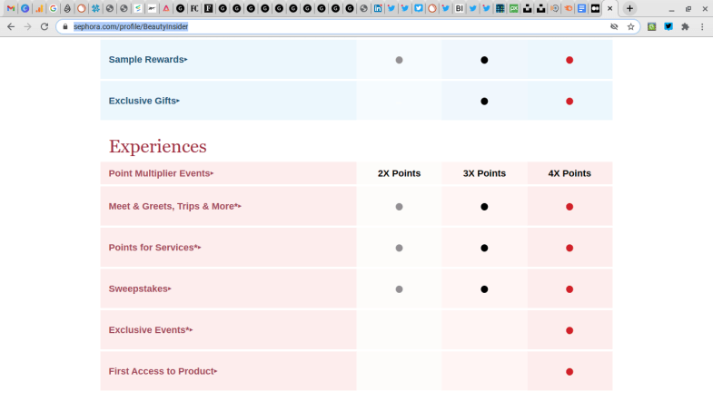This screenshot has height=401, width=713.
Task: View site info via the lock icon
Action: pyautogui.click(x=65, y=27)
